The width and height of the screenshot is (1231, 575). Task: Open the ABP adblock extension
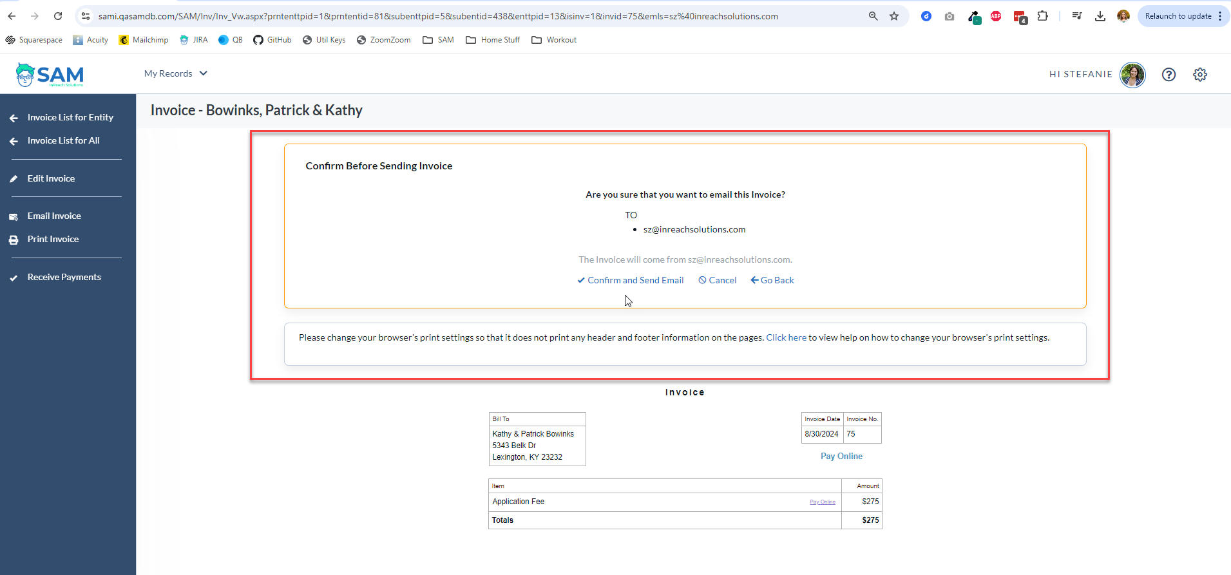996,16
